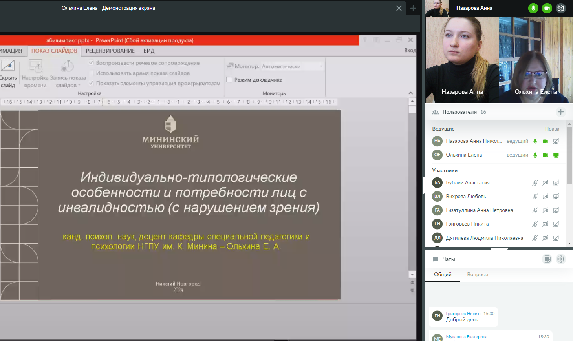Close the Демонстрация экрана tab
Viewport: 573px width, 341px height.
coord(399,8)
